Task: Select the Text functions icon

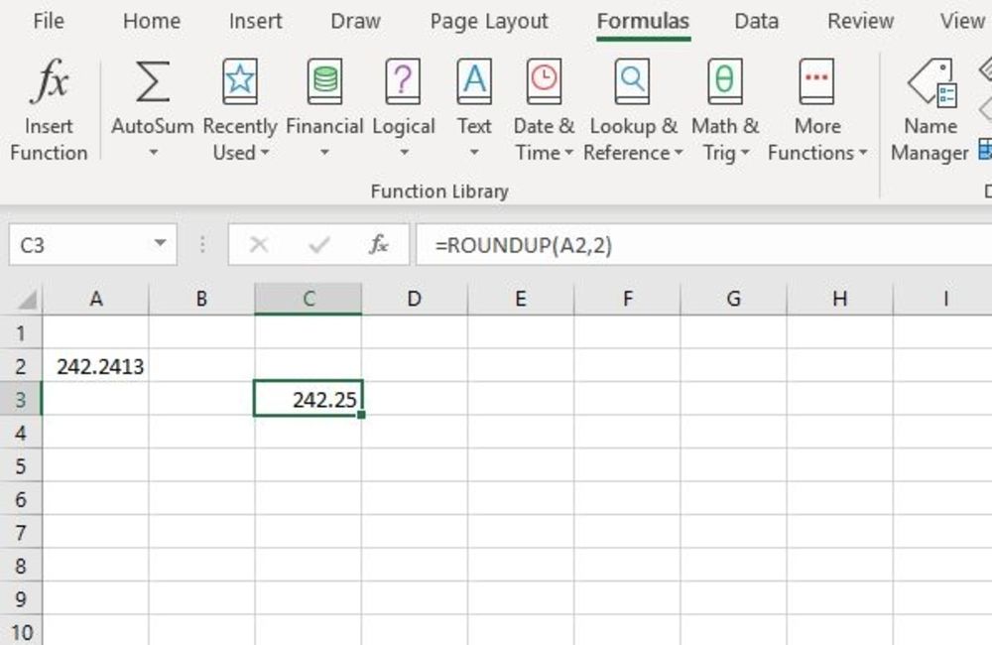Action: [473, 79]
